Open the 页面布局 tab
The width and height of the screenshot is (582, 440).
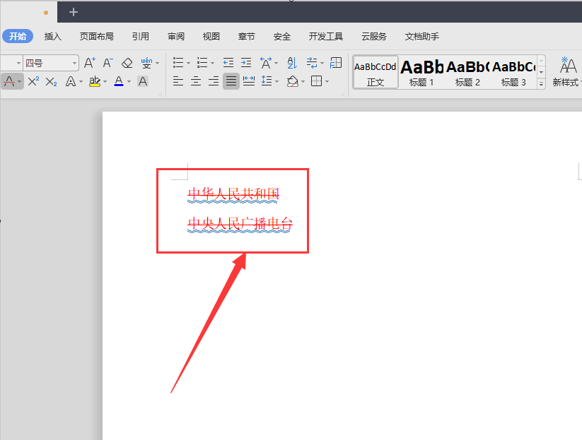[x=96, y=36]
